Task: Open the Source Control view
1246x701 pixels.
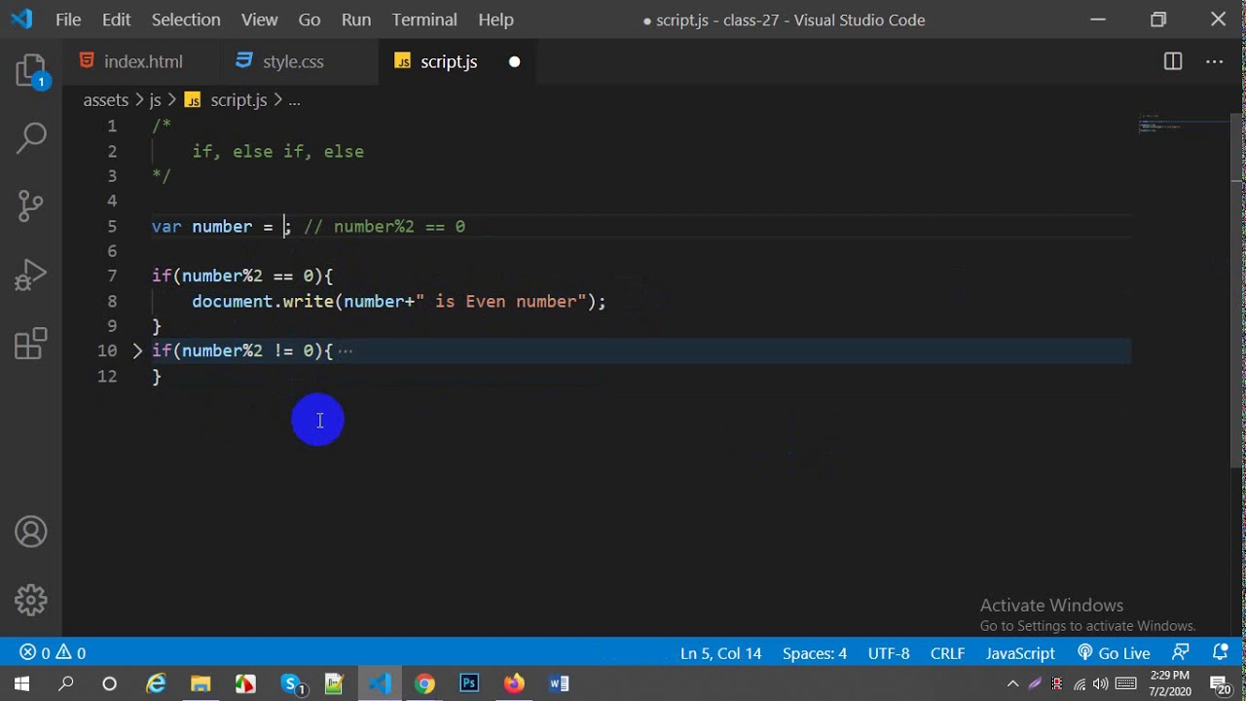Action: point(31,204)
